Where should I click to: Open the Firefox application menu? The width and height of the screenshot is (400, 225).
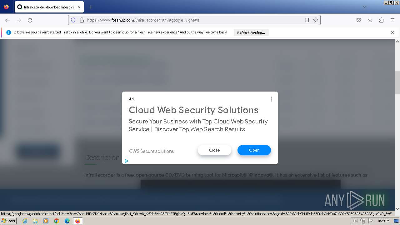392,20
